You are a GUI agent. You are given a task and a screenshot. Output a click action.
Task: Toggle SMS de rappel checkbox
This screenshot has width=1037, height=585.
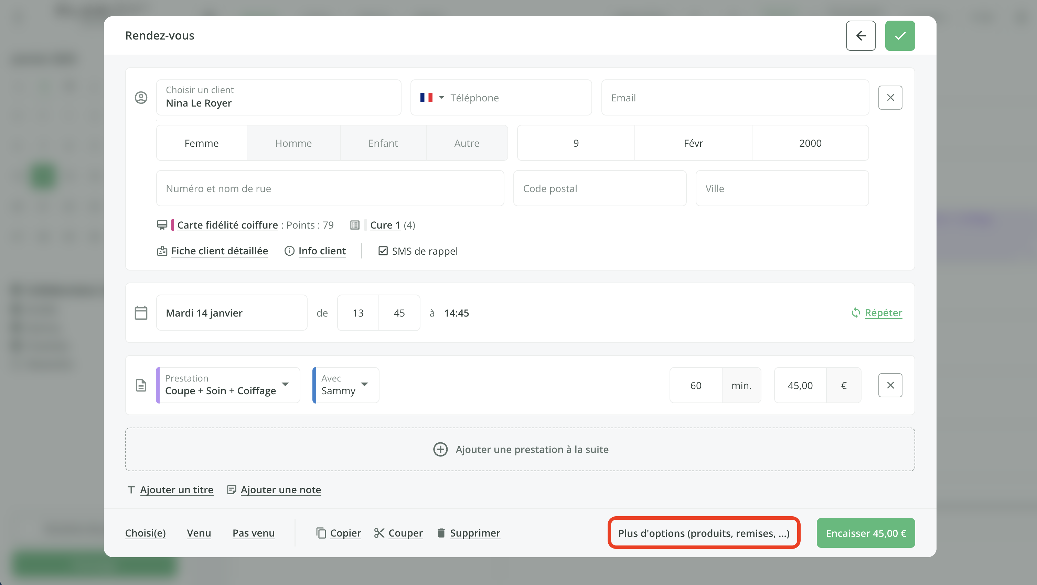(383, 251)
